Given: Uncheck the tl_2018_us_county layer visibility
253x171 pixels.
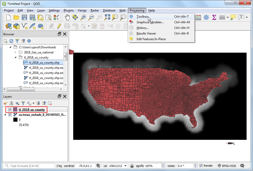Looking at the screenshot, I should tap(10, 109).
